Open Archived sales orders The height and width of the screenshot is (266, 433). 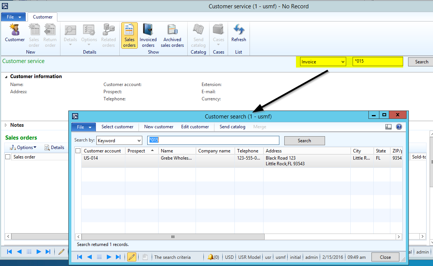tap(172, 35)
